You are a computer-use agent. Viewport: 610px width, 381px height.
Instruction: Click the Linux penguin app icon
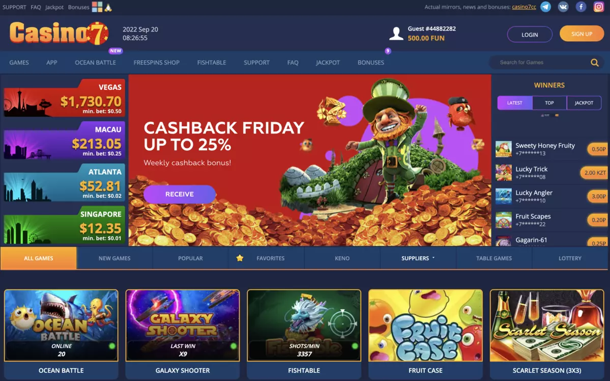pos(108,7)
